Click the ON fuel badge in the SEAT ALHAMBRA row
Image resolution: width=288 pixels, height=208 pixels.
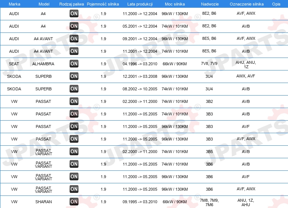click(x=74, y=64)
